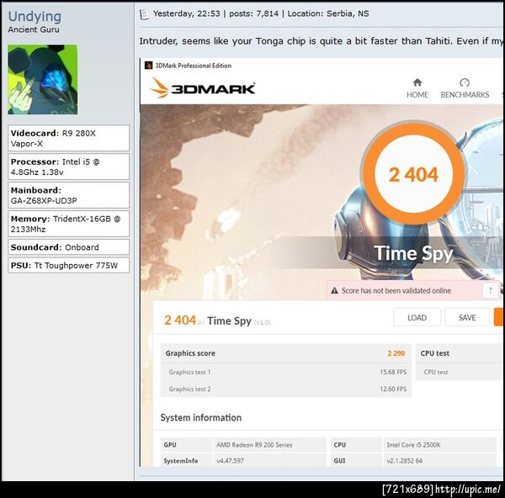Open the Undying user profile link
505x498 pixels.
tap(35, 17)
